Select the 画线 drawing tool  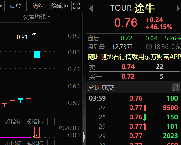[16, 6]
